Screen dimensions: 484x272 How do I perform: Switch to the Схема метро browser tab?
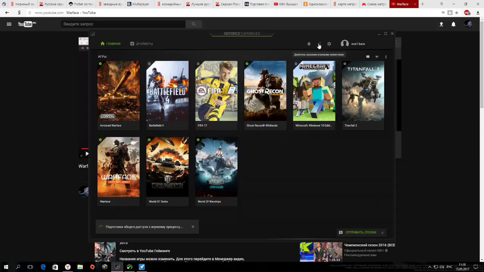(374, 4)
